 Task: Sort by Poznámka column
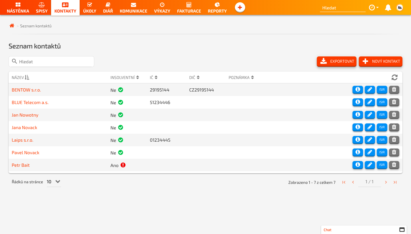(241, 78)
